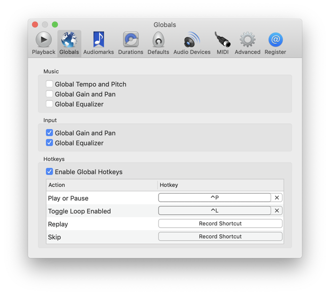This screenshot has width=330, height=295.
Task: Disable Input Global Gain and Pan
Action: pos(49,133)
